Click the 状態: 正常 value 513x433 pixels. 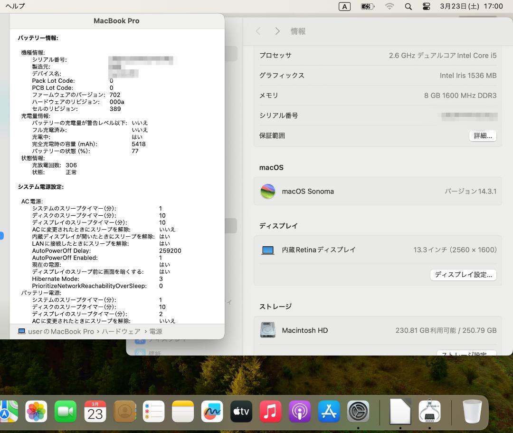click(x=71, y=173)
